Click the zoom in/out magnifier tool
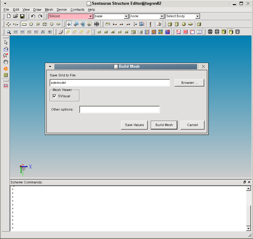The width and height of the screenshot is (253, 239). (6, 55)
